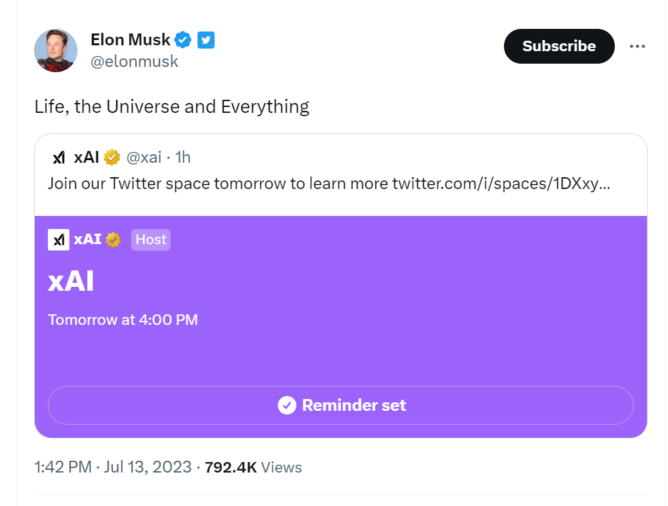
Task: Click the blue verified checkmark badge
Action: tap(183, 40)
